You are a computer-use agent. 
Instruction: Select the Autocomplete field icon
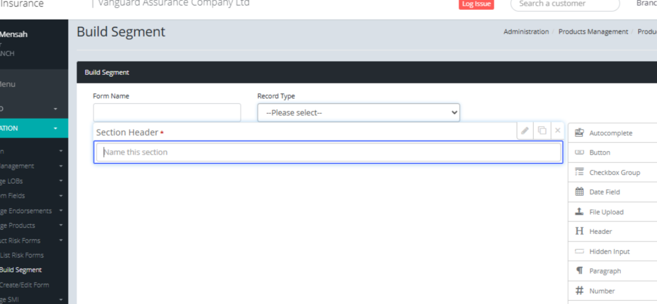coord(579,133)
